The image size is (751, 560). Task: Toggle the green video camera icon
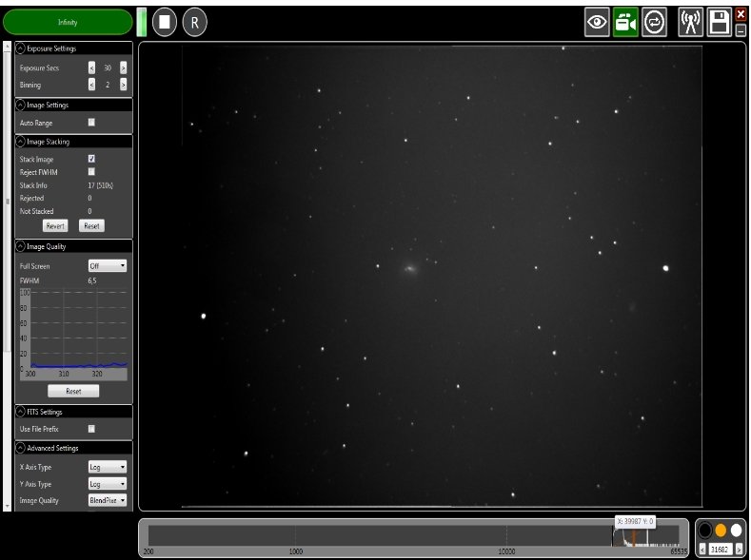tap(625, 22)
